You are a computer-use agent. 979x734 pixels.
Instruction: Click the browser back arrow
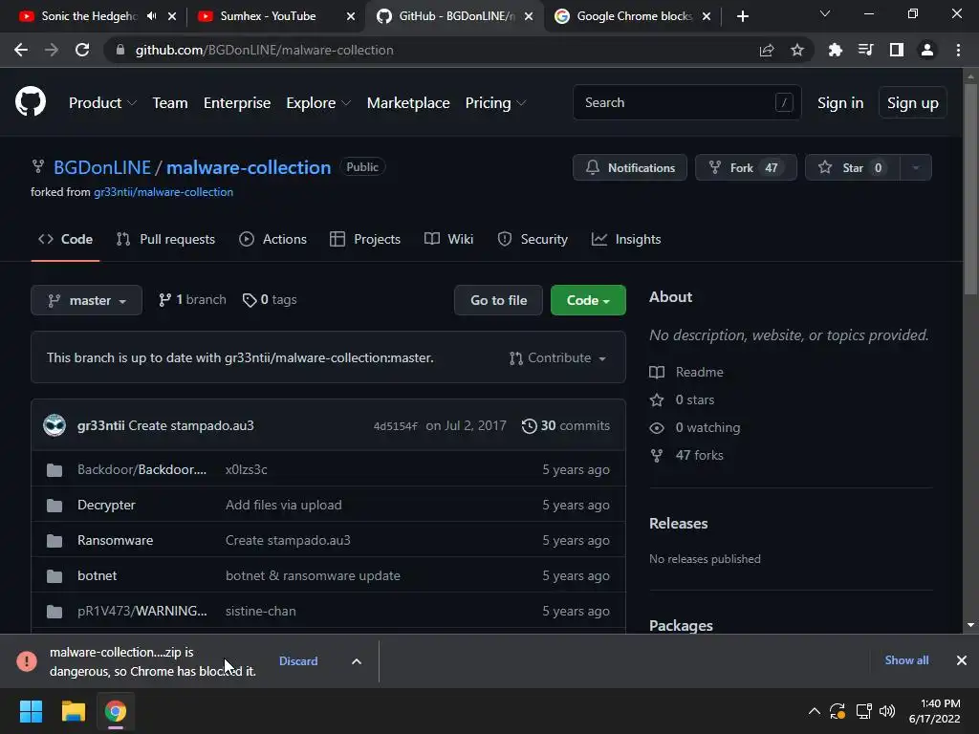(21, 50)
